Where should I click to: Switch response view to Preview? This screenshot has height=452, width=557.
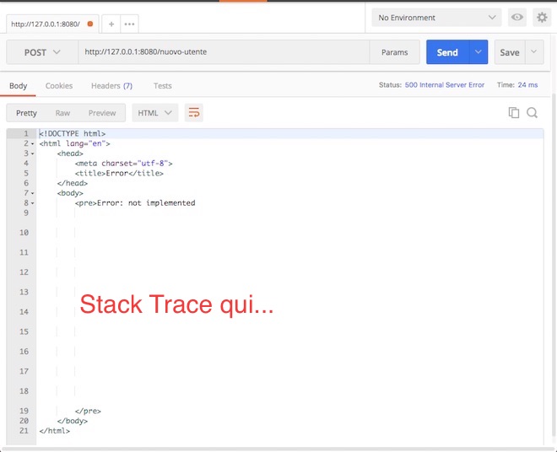[x=102, y=113]
